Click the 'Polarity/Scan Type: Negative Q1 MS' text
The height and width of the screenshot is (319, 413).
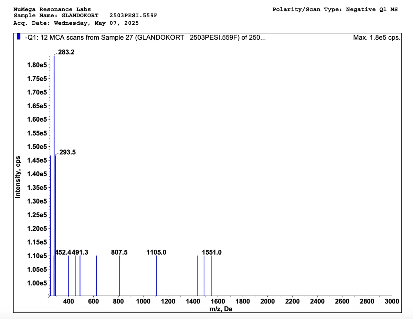tap(335, 9)
